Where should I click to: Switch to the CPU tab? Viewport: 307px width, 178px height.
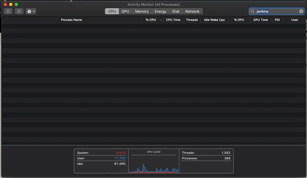click(x=112, y=11)
